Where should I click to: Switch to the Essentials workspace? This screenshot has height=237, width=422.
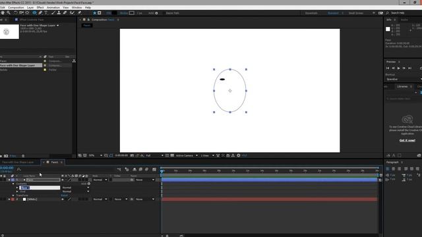pyautogui.click(x=311, y=13)
